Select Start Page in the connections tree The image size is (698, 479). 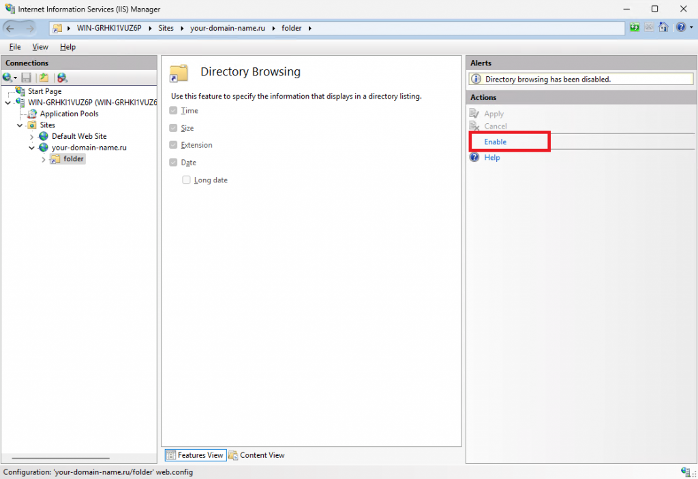pos(44,91)
